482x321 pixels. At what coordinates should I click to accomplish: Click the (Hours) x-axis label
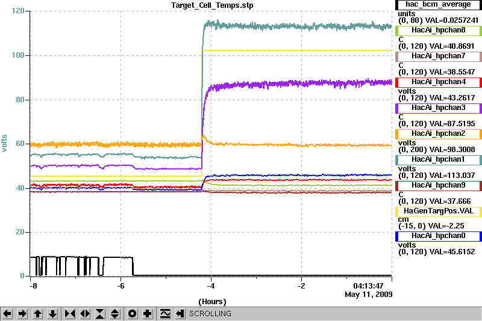pyautogui.click(x=213, y=302)
